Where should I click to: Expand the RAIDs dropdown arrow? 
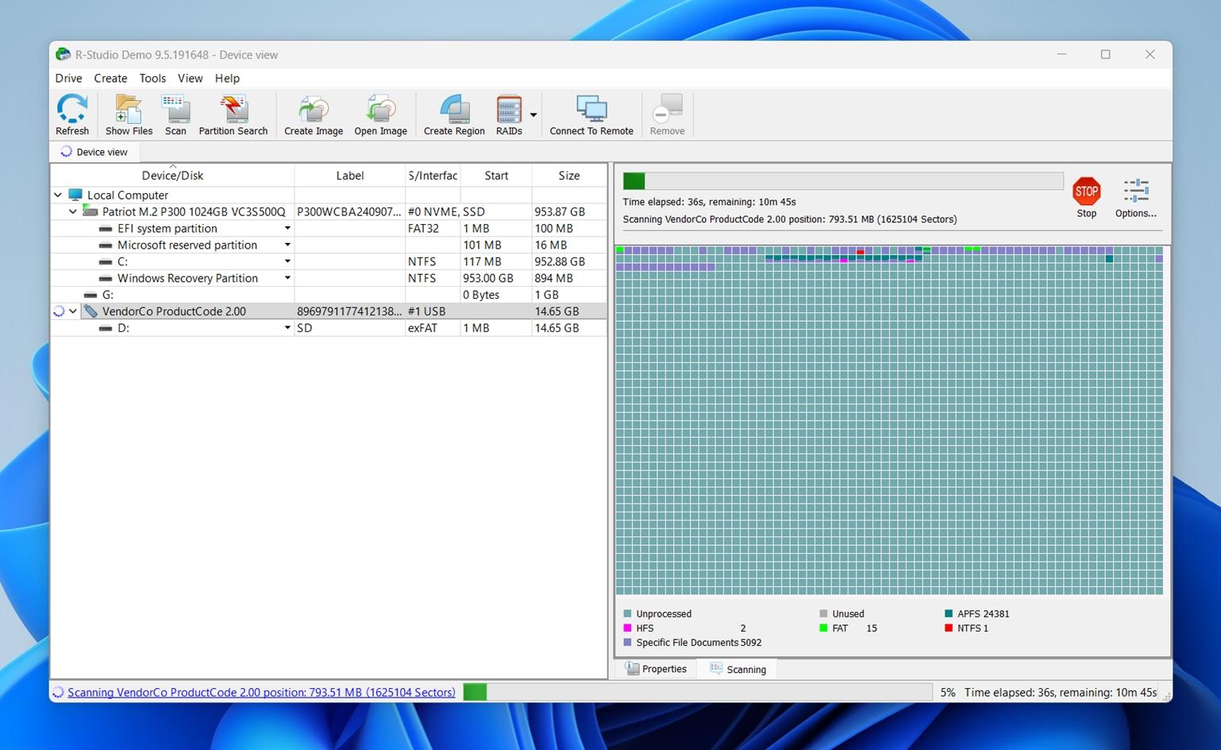[x=533, y=115]
